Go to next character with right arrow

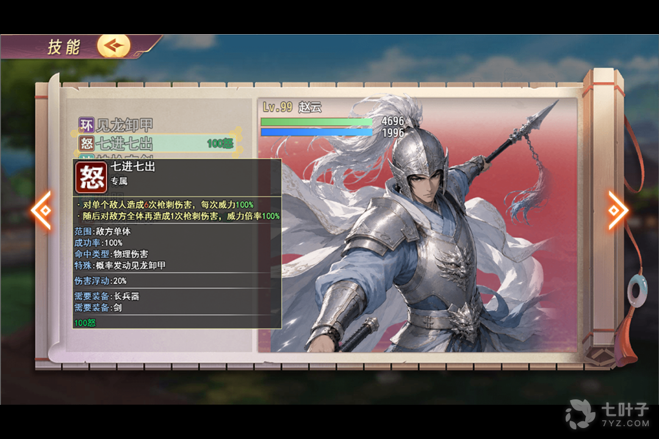[618, 210]
